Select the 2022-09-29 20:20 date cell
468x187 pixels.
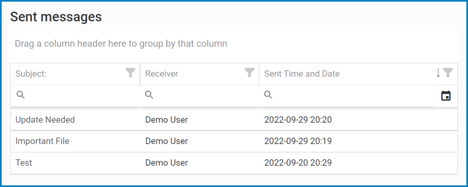click(298, 120)
